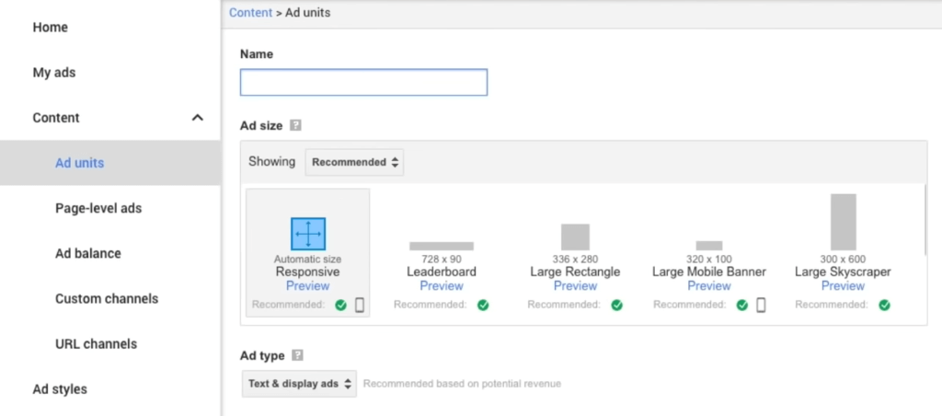
Task: Select the Leaderboard 728 x 90 shape
Action: click(x=442, y=246)
